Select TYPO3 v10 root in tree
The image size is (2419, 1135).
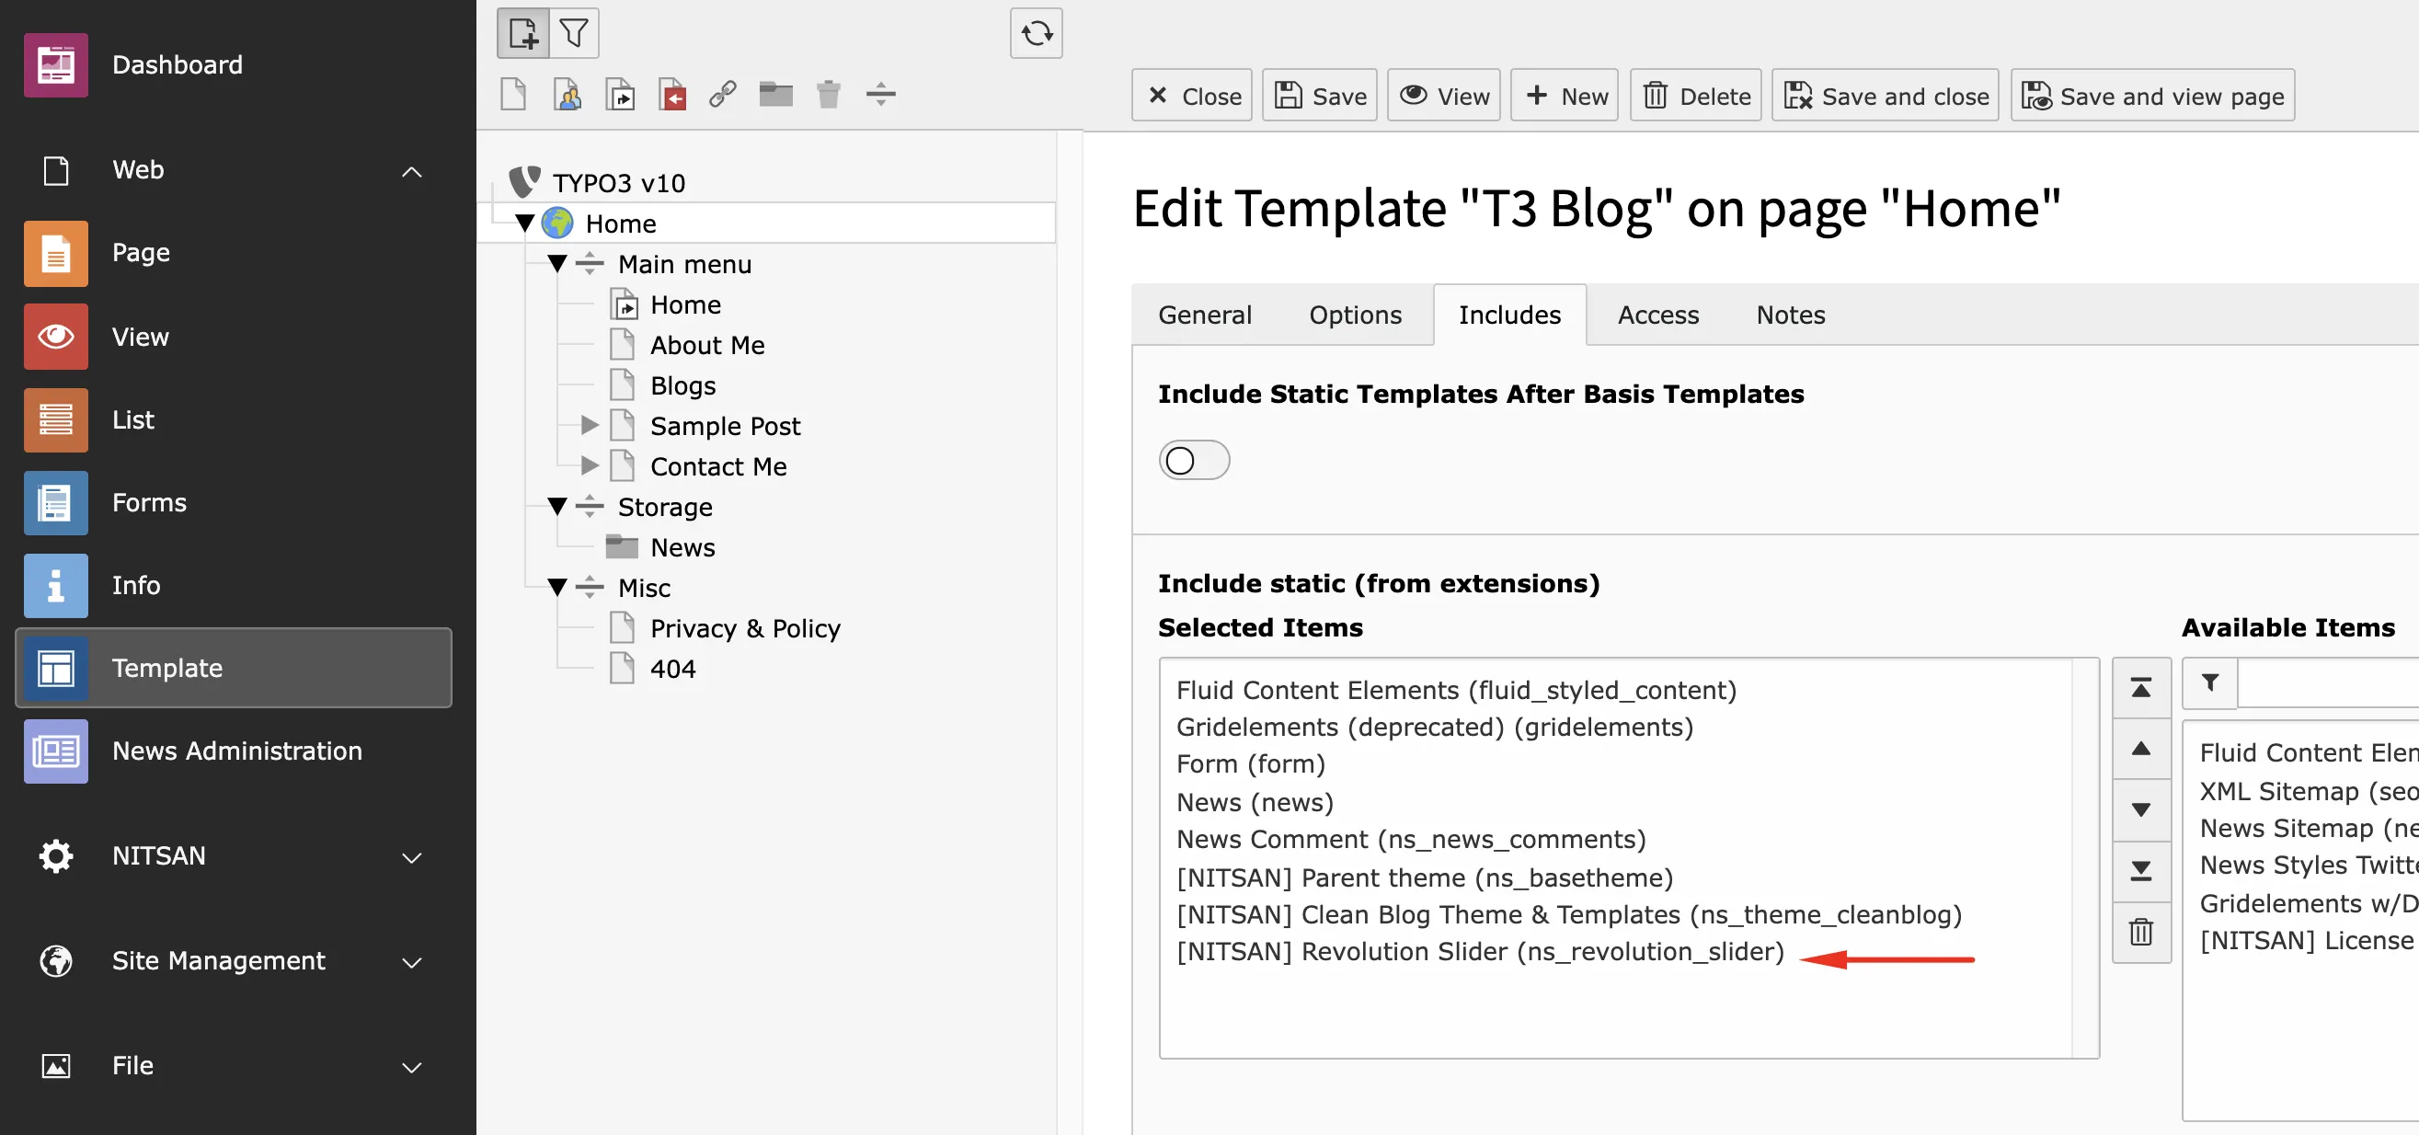tap(618, 183)
